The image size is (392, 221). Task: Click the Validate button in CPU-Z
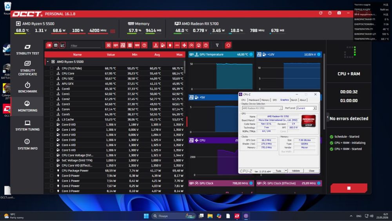tap(296, 171)
